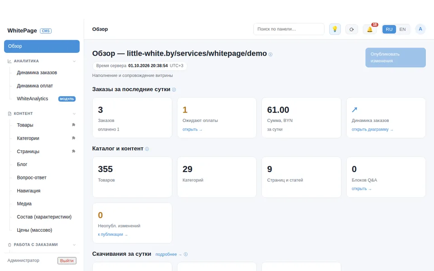Viewport: 434px width, 271px height.
Task: Click Администратор label in sidebar footer
Action: coord(23,261)
